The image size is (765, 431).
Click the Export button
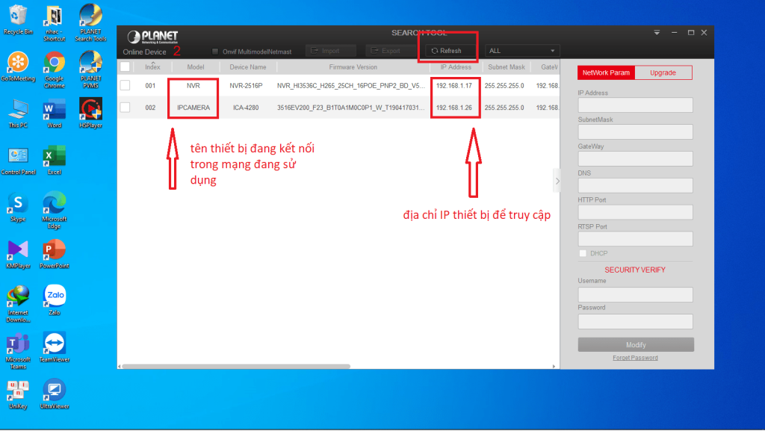390,51
